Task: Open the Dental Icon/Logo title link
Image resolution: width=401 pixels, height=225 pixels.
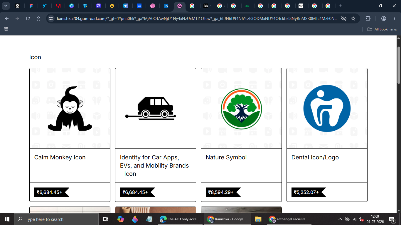Action: (315, 157)
